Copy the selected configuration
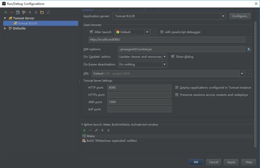 [18, 12]
